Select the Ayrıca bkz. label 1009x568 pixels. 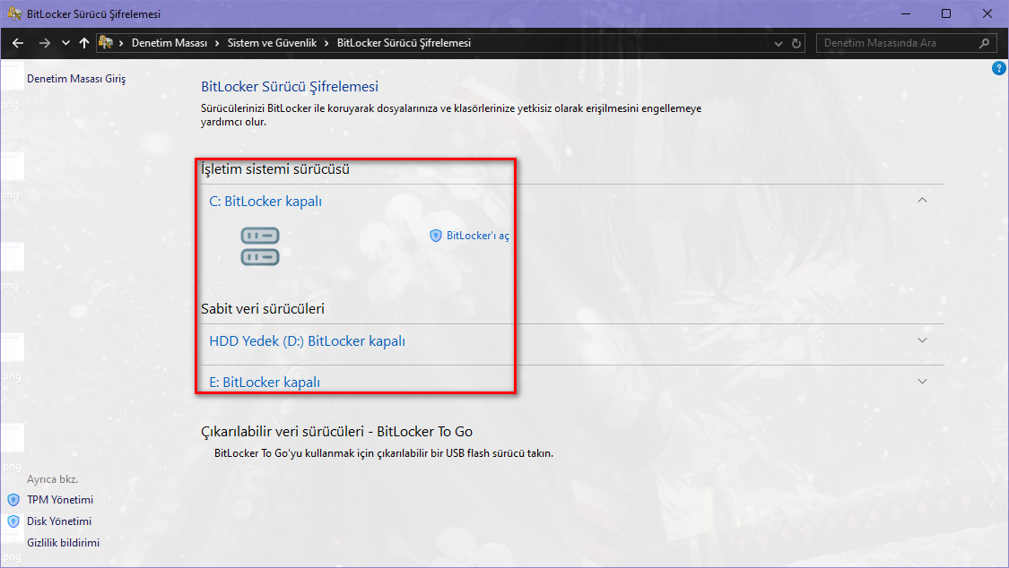[52, 479]
